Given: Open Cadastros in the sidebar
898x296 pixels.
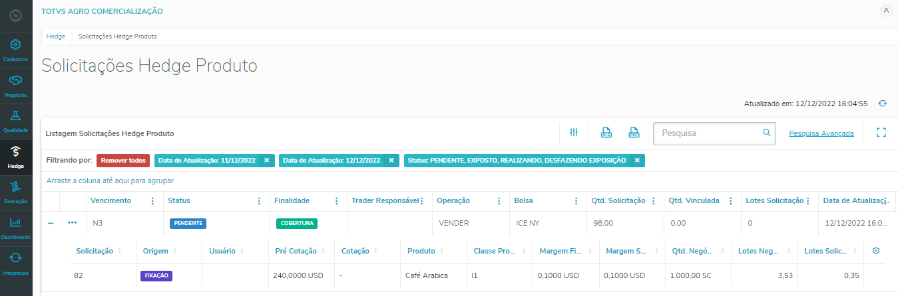Looking at the screenshot, I should click(x=16, y=50).
